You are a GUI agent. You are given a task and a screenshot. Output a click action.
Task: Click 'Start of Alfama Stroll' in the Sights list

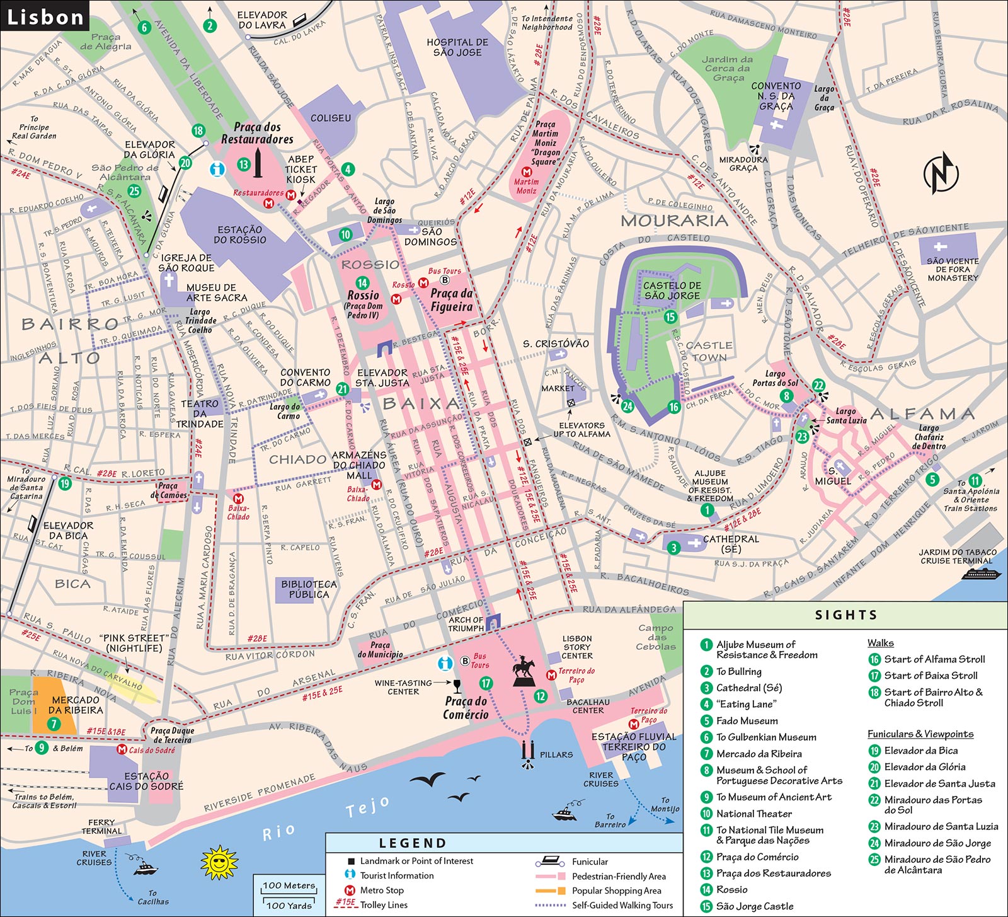click(x=935, y=659)
